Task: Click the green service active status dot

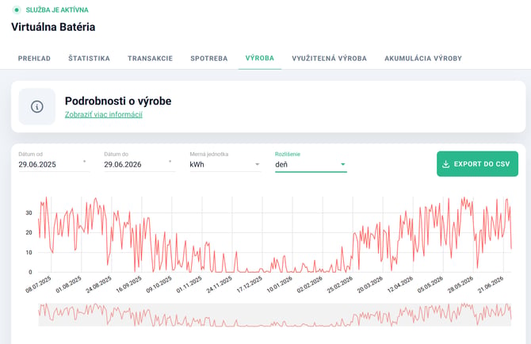Action: click(x=17, y=10)
